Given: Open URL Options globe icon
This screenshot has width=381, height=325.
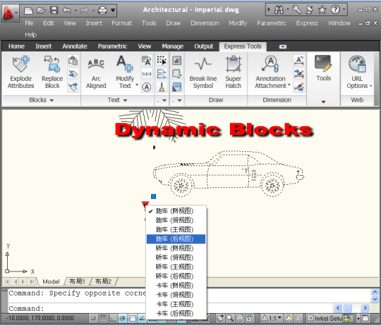Looking at the screenshot, I should tap(357, 64).
